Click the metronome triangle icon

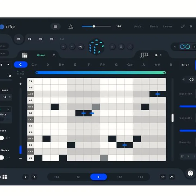71,26
